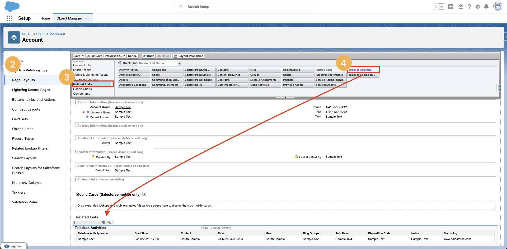Focus the Quick Find Related List Name field
507x249 pixels.
click(x=158, y=63)
